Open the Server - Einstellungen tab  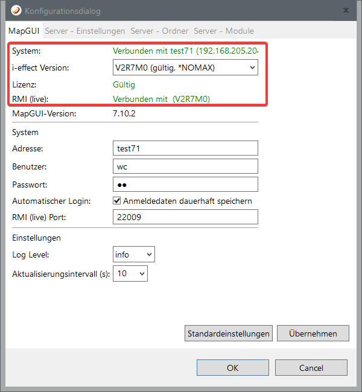coord(85,31)
